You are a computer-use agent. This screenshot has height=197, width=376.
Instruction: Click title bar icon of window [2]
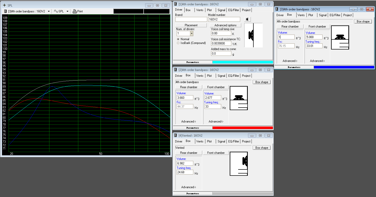click(x=176, y=70)
